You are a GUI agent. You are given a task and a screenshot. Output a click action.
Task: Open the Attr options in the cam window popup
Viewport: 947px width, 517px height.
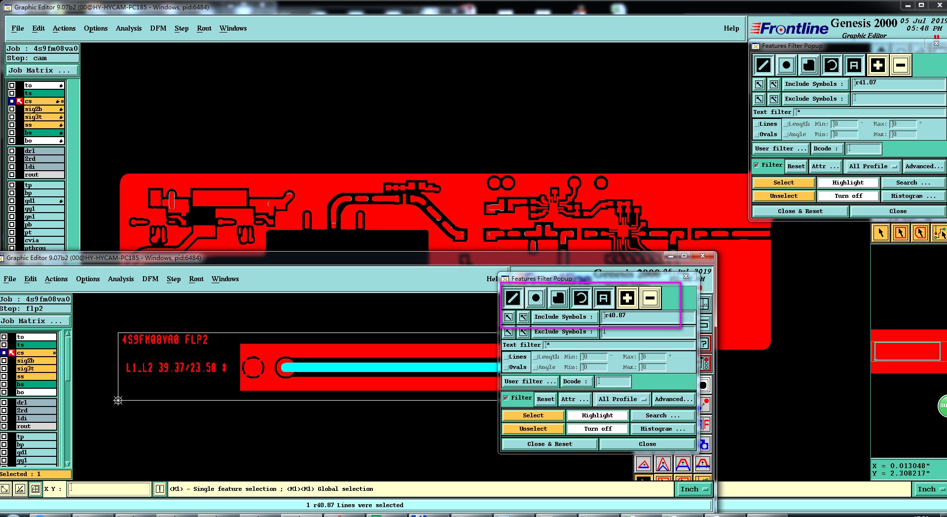[825, 166]
